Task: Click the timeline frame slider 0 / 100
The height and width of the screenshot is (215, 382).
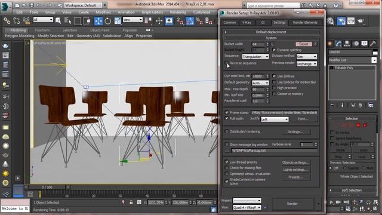Action: pos(47,187)
